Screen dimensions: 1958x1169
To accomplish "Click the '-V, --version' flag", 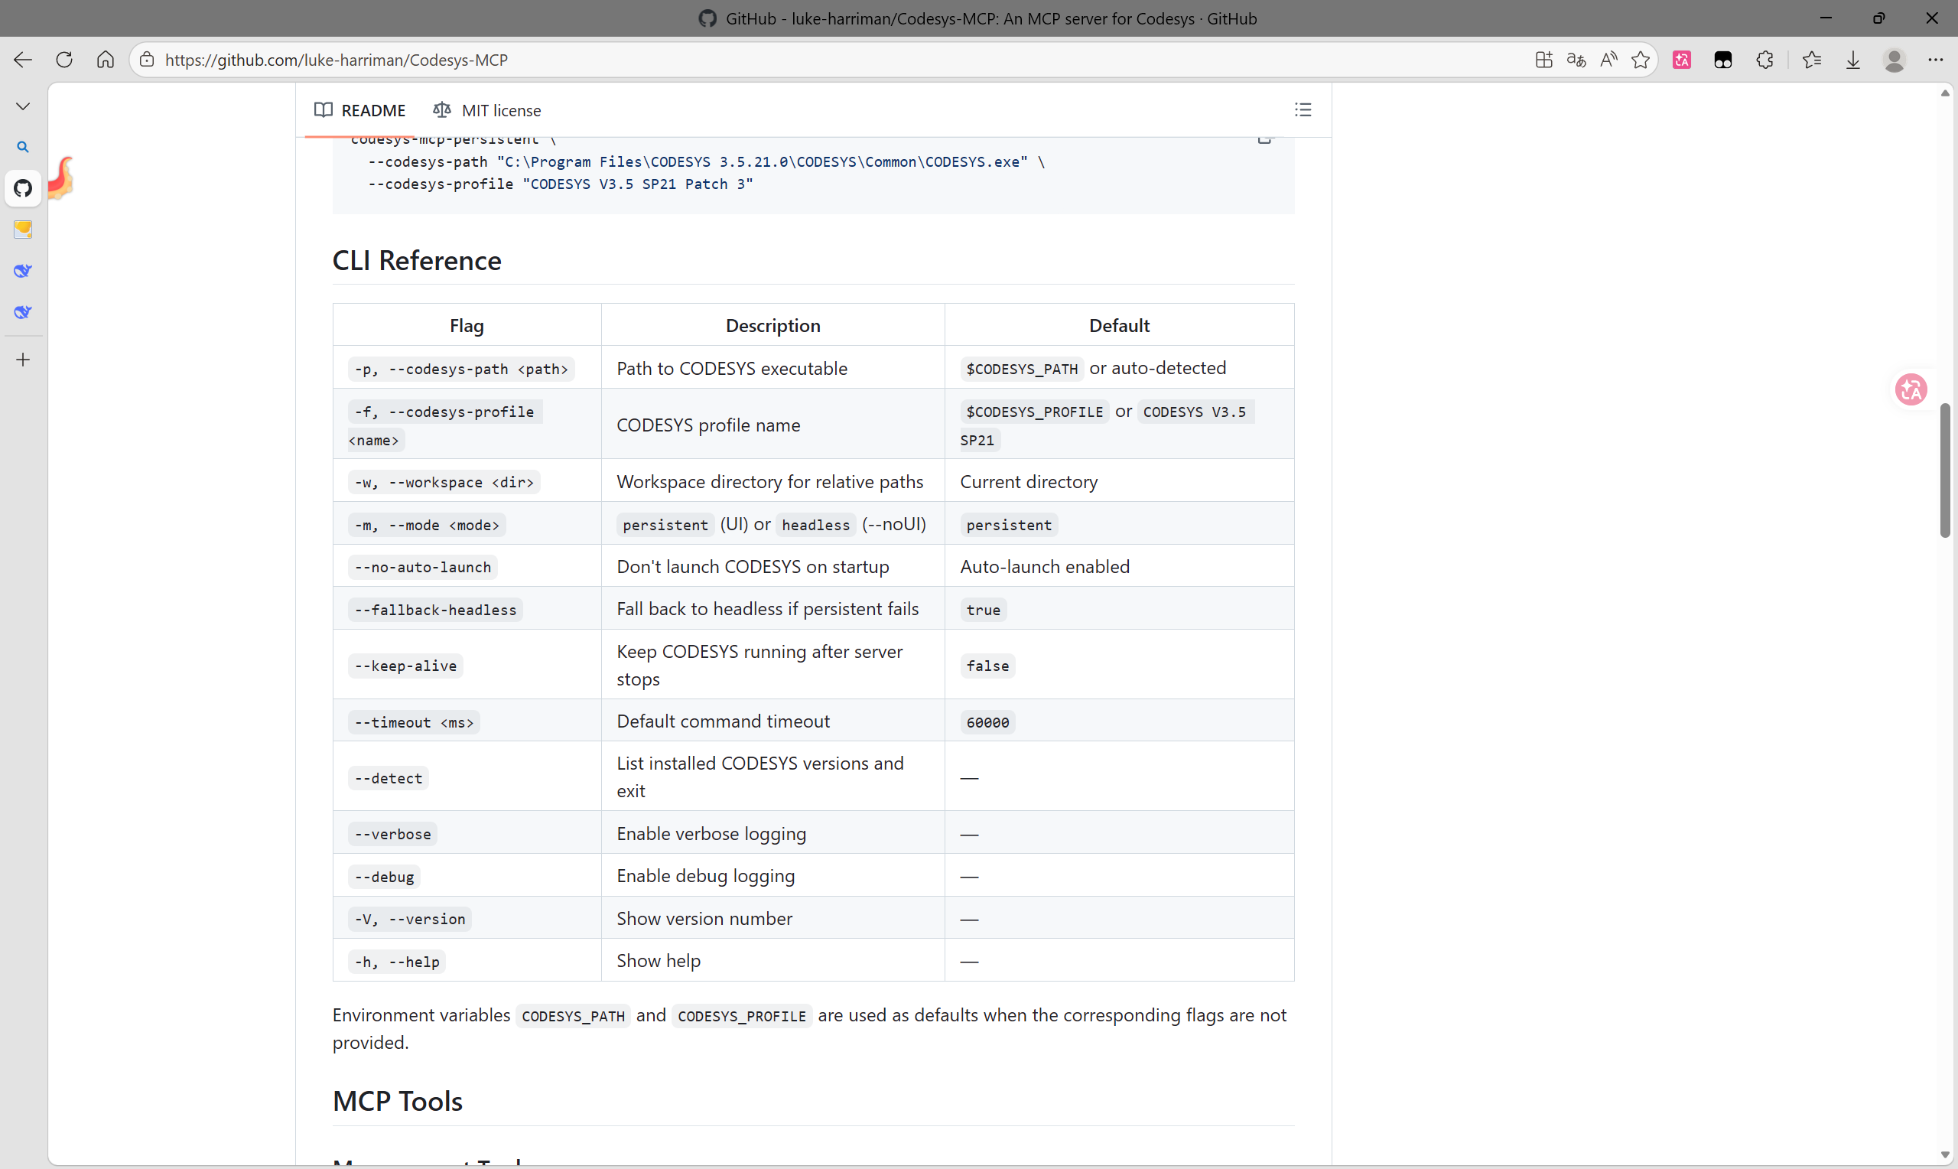I will tap(409, 920).
